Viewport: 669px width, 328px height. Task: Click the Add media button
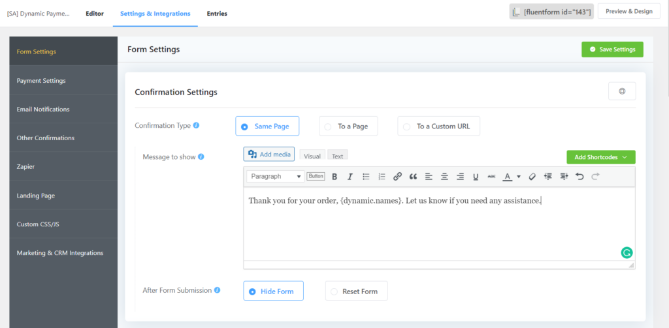click(x=269, y=154)
